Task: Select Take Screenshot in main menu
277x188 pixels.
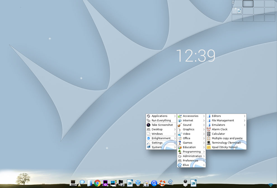Action: [161, 125]
